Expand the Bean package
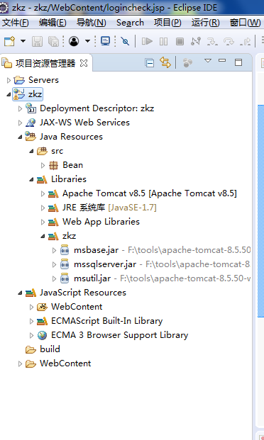Image resolution: width=264 pixels, height=440 pixels. pyautogui.click(x=43, y=165)
